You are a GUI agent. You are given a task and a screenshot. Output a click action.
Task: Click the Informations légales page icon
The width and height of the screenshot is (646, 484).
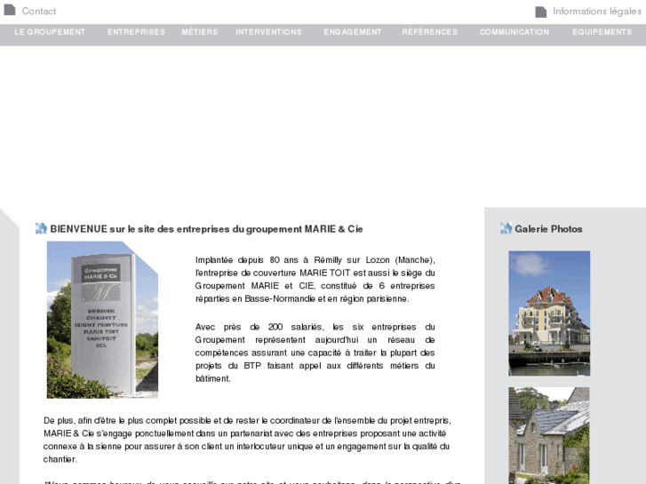540,12
